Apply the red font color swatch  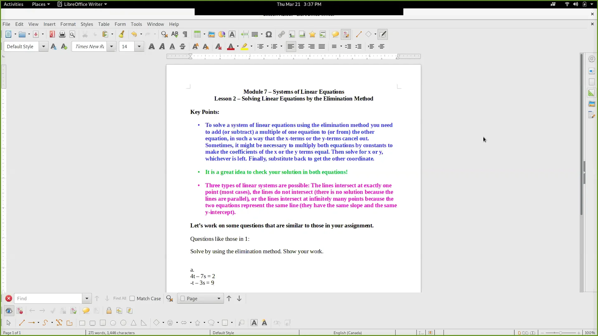click(231, 46)
